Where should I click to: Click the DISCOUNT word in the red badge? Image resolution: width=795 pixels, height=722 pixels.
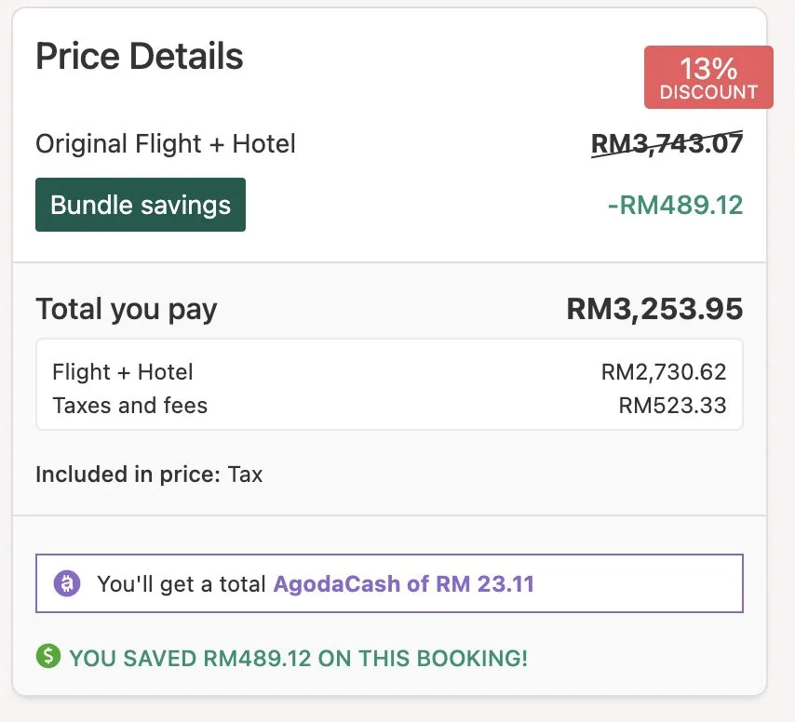708,92
